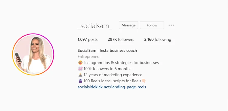Click the 1,097 posts count
This screenshot has height=111, width=228.
(88, 39)
